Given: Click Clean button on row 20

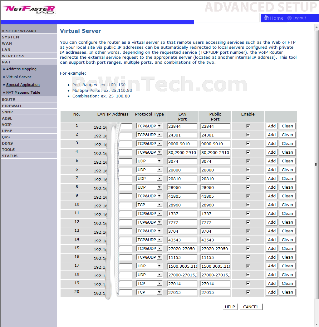Looking at the screenshot, I should (x=287, y=292).
